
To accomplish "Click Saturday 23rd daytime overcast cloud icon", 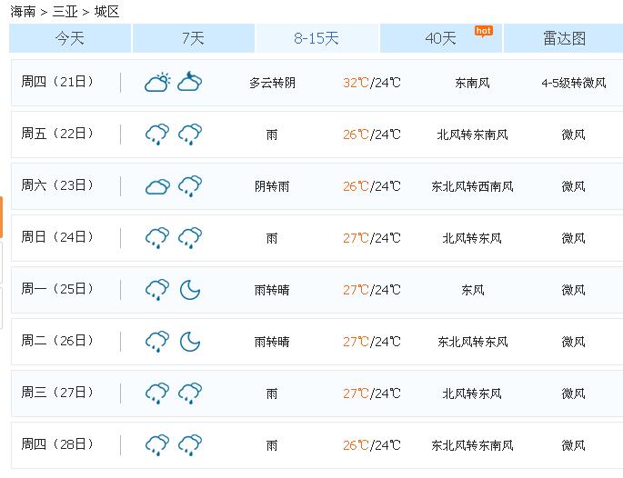I will click(x=157, y=186).
